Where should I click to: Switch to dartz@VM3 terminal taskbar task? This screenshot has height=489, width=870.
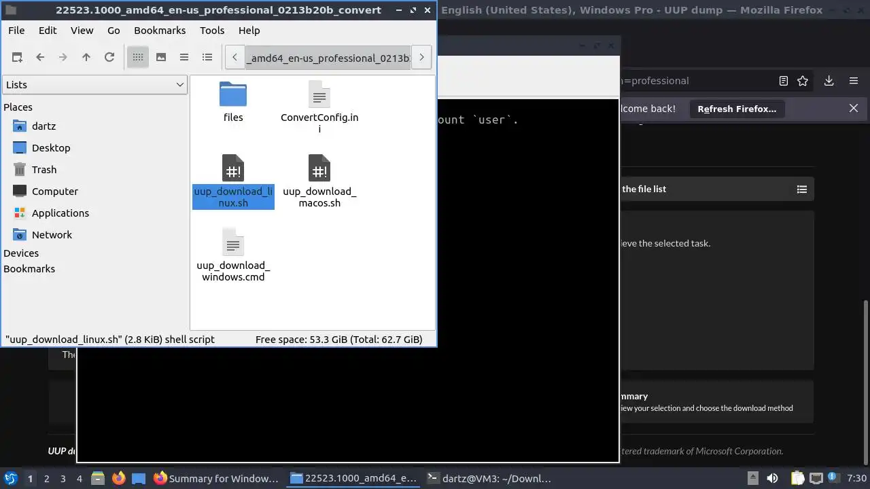[489, 478]
